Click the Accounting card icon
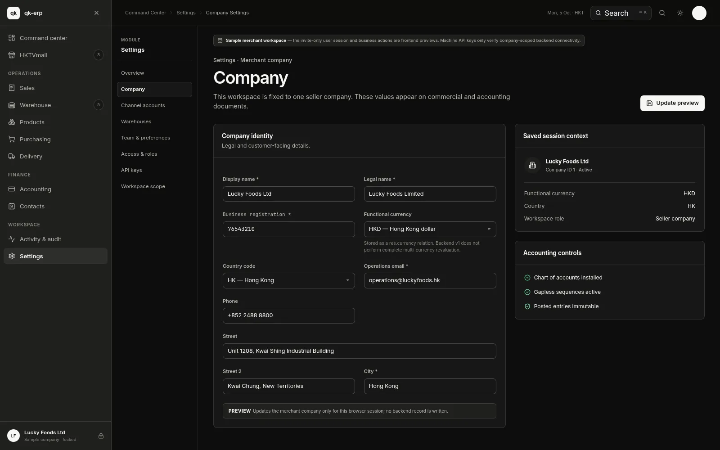This screenshot has width=720, height=450. click(12, 189)
